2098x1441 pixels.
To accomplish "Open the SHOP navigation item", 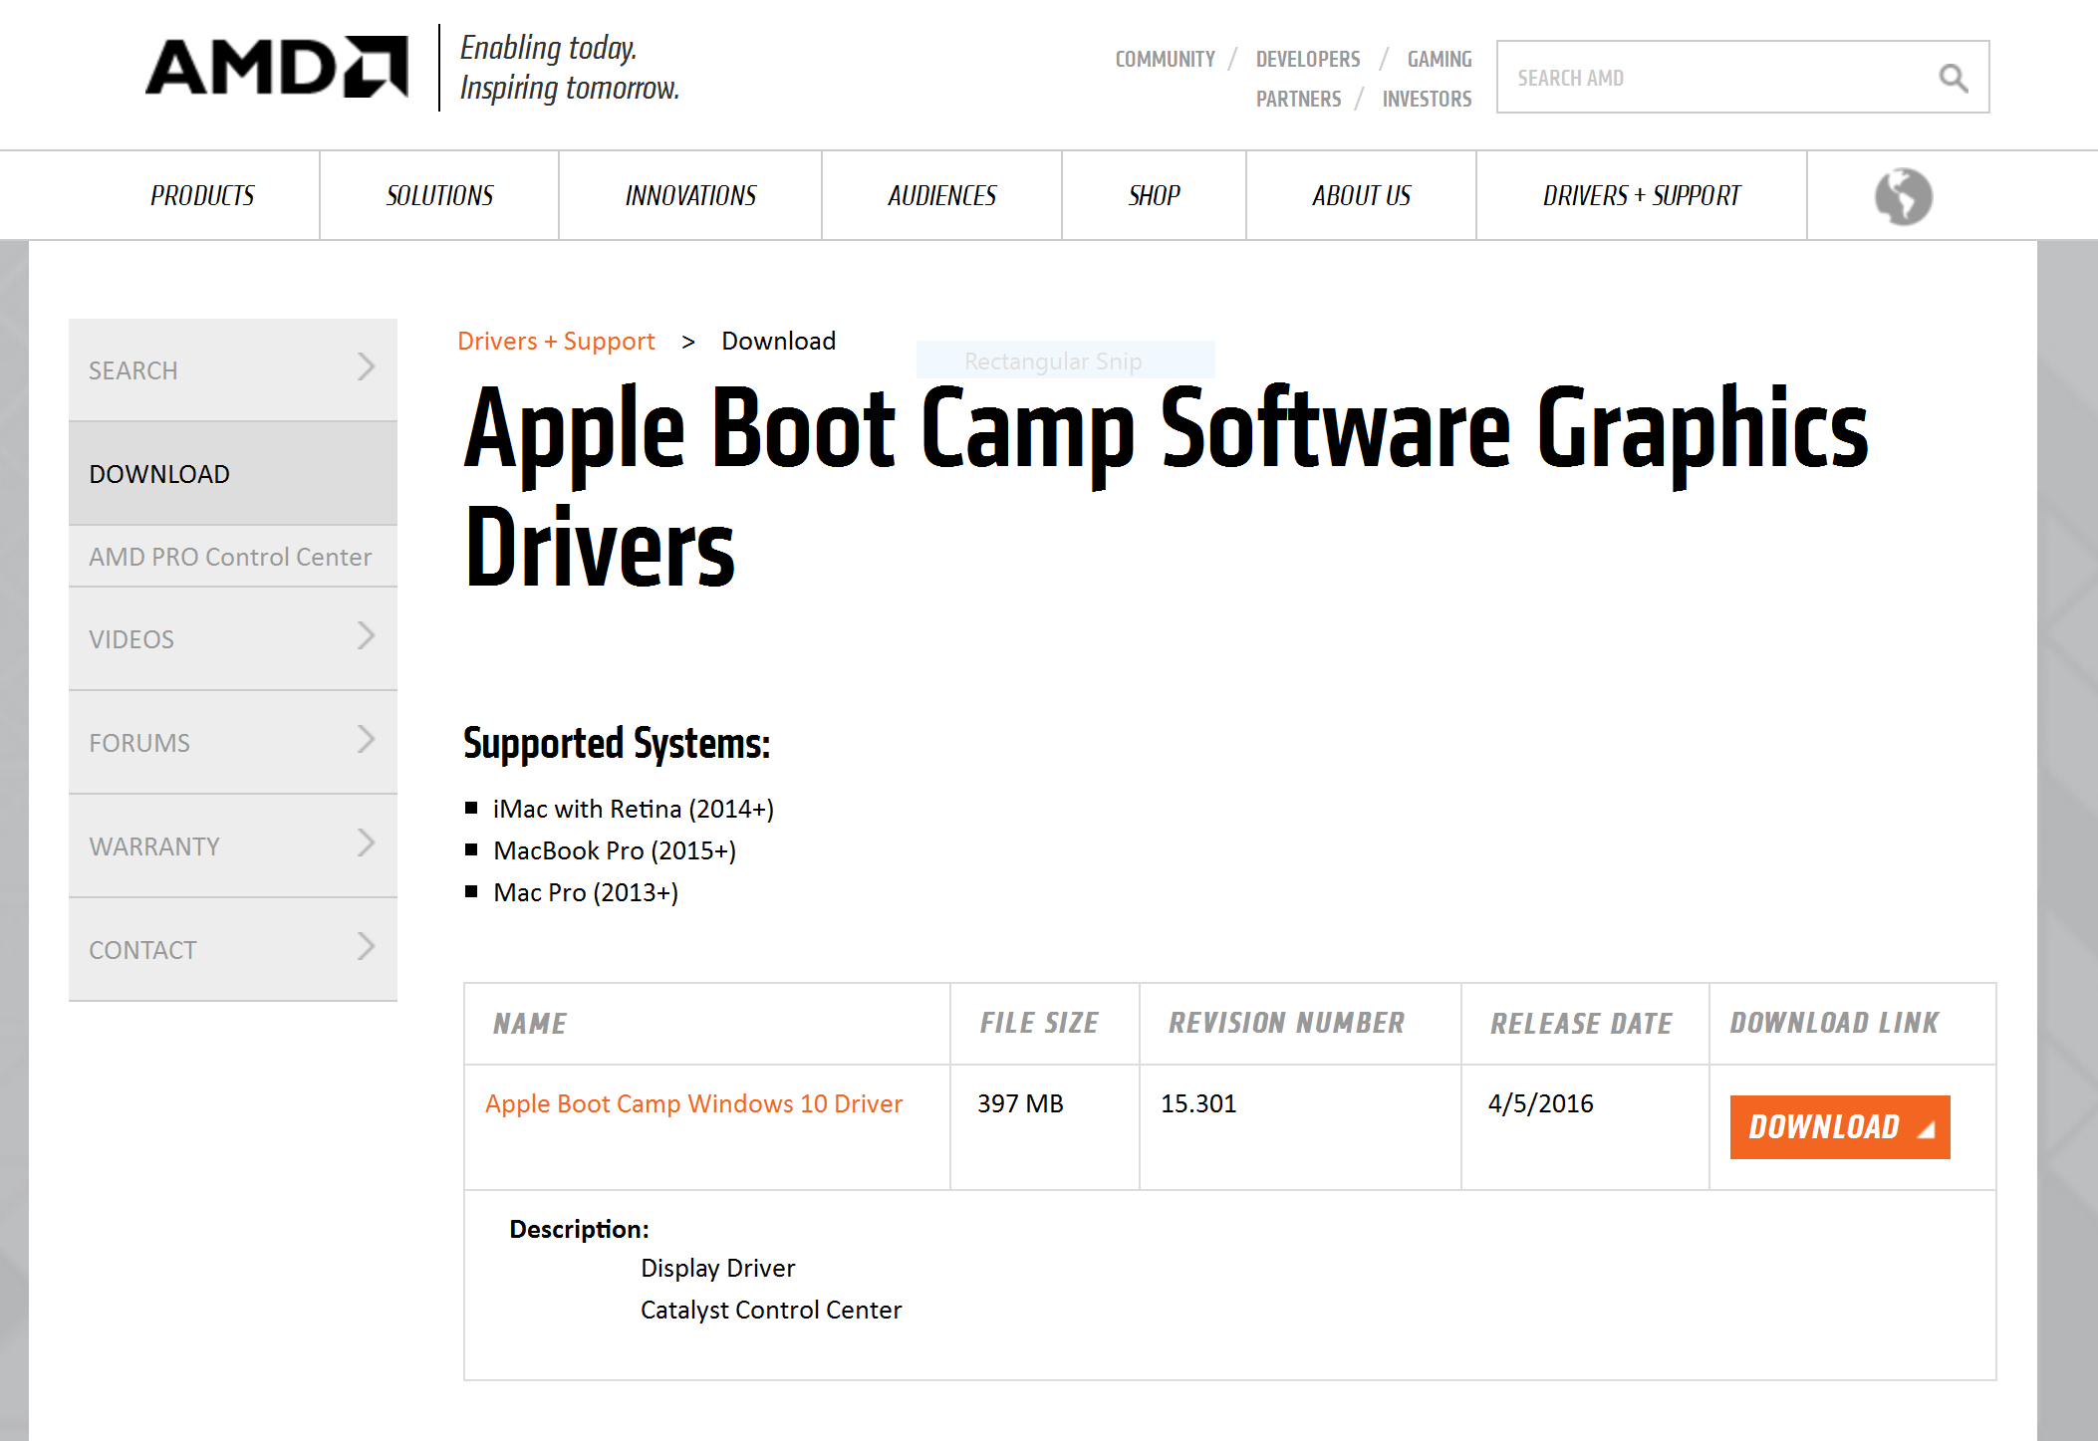I will coord(1154,196).
